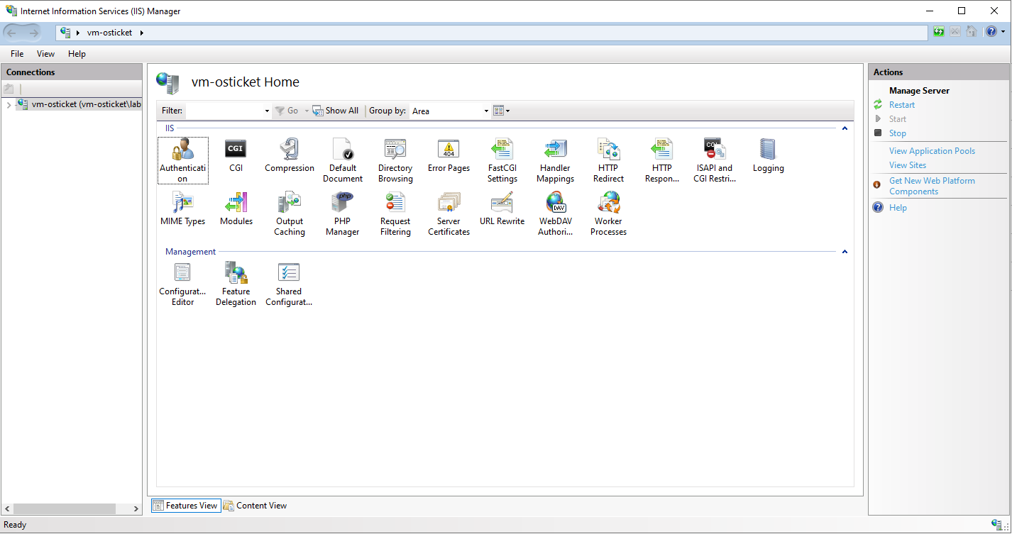Open Server Certificates
The image size is (1012, 534).
[449, 213]
